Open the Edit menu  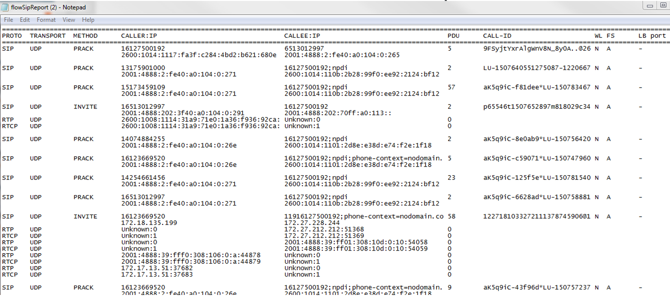pyautogui.click(x=25, y=20)
